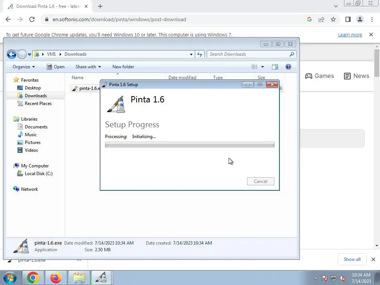The height and width of the screenshot is (285, 380).
Task: Select My Computer in the navigation pane
Action: pos(35,166)
